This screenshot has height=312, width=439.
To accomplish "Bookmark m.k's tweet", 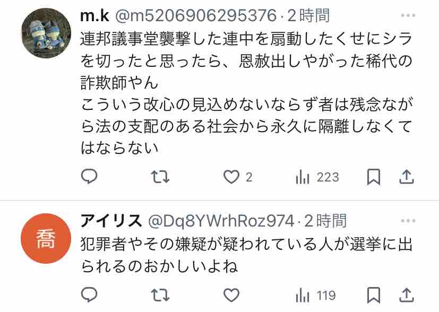I will (x=374, y=177).
